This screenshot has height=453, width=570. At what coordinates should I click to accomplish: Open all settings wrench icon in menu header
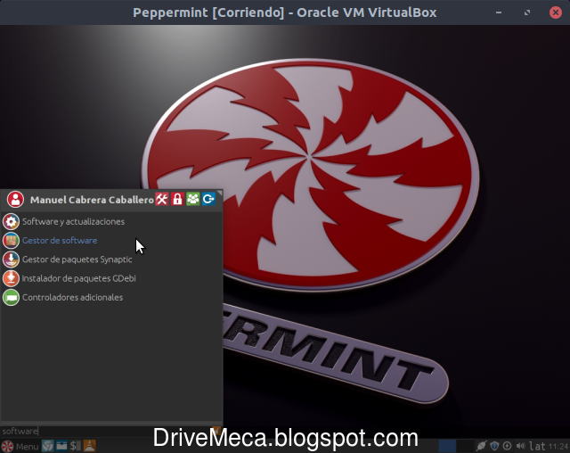pyautogui.click(x=162, y=199)
